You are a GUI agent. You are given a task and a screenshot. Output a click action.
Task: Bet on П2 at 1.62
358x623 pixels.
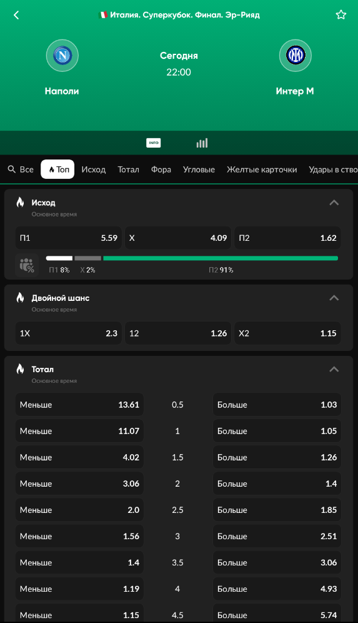[287, 238]
